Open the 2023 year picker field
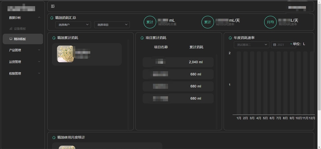This screenshot has width=321, height=149. pyautogui.click(x=283, y=45)
